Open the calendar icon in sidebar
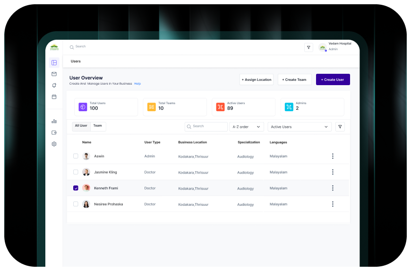411x271 pixels. 54,96
